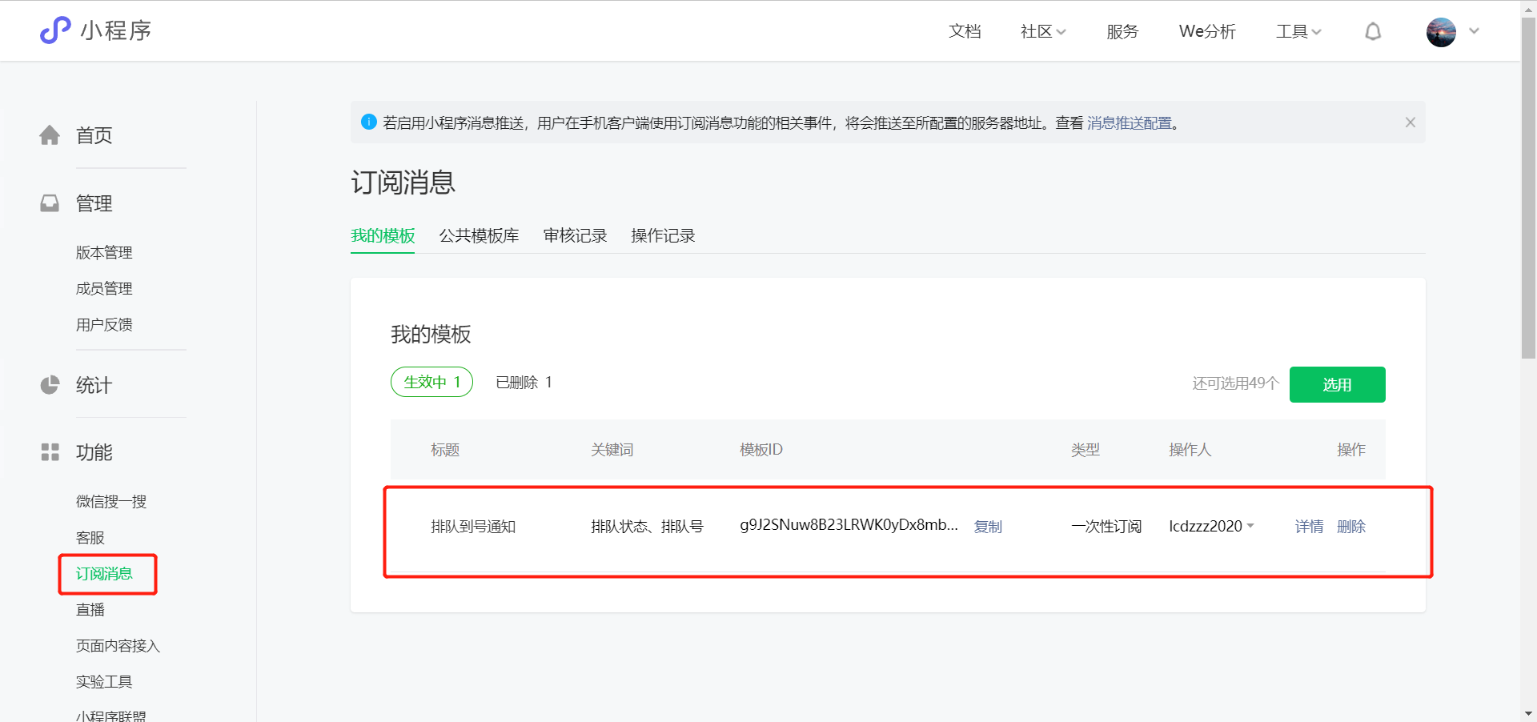Image resolution: width=1537 pixels, height=722 pixels.
Task: Open 直播 in the sidebar
Action: click(x=90, y=609)
